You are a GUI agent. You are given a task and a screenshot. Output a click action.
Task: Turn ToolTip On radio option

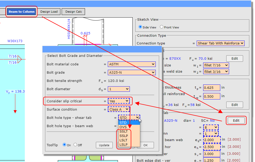(x=65, y=145)
